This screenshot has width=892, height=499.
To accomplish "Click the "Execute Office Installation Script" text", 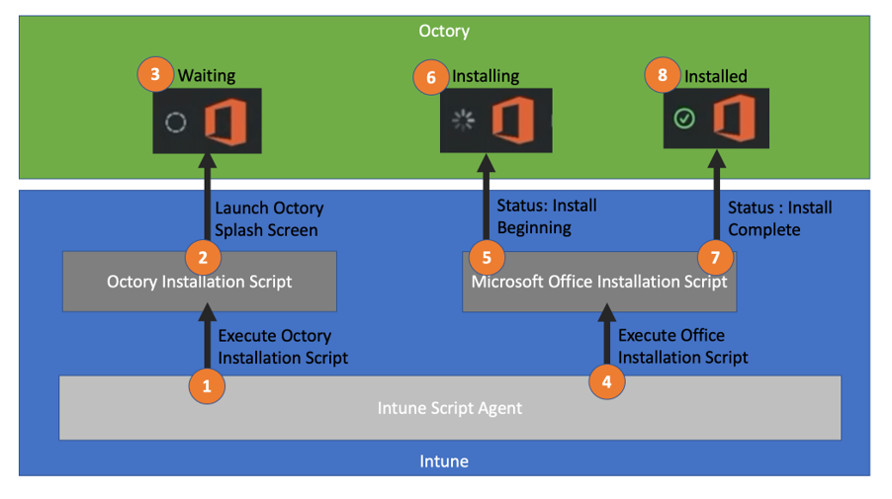I will click(x=682, y=346).
